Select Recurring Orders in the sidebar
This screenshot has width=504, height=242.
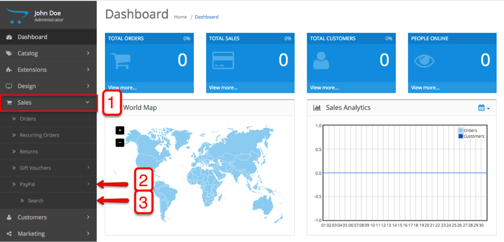(39, 135)
